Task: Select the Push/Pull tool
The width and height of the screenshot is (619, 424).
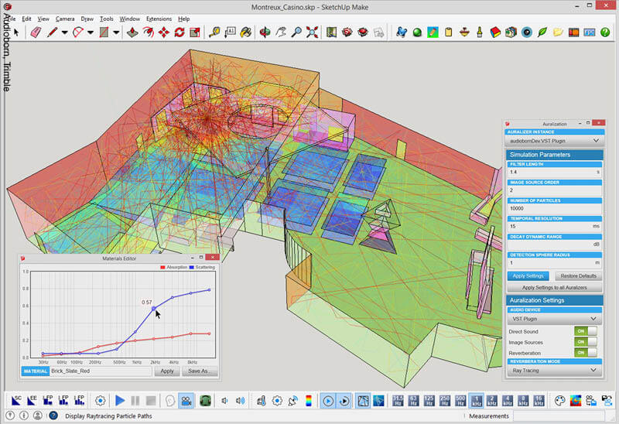Action: pos(132,32)
